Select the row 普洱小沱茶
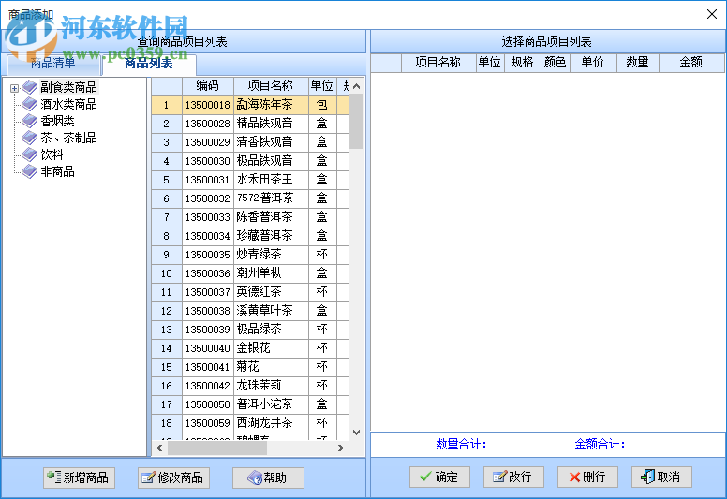 point(250,404)
